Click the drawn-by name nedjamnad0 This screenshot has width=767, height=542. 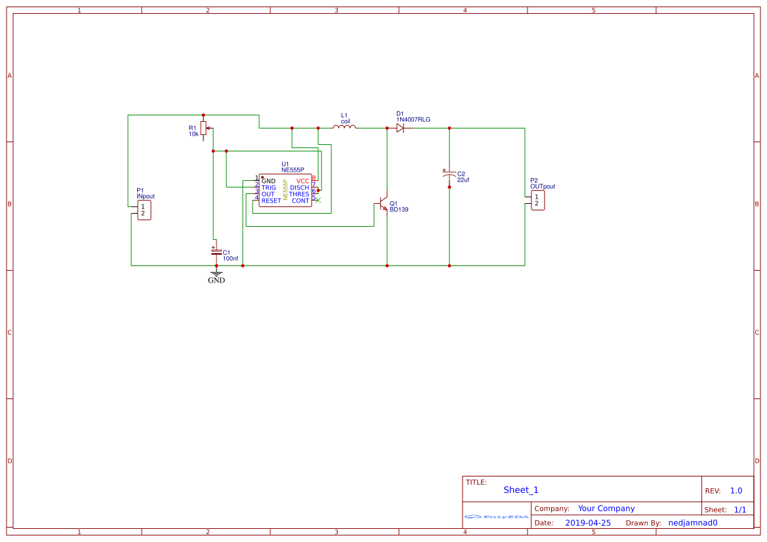(x=694, y=522)
